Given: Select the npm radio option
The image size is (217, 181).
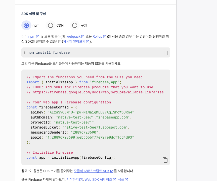Looking at the screenshot, I should tap(26, 25).
